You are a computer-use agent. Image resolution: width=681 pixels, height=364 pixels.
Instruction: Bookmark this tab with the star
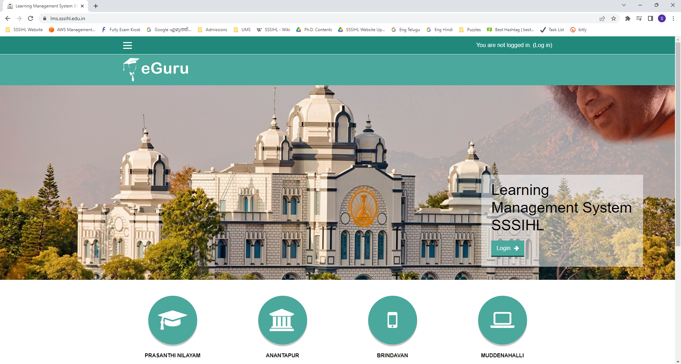tap(614, 18)
